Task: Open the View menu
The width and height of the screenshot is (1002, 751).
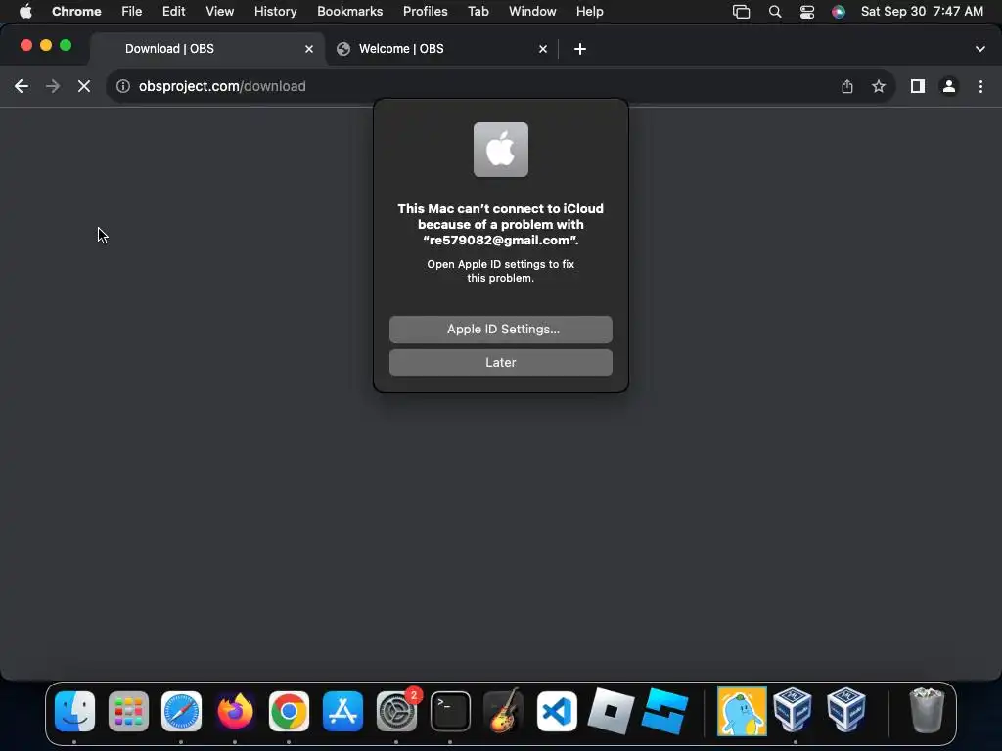Action: pos(220,12)
